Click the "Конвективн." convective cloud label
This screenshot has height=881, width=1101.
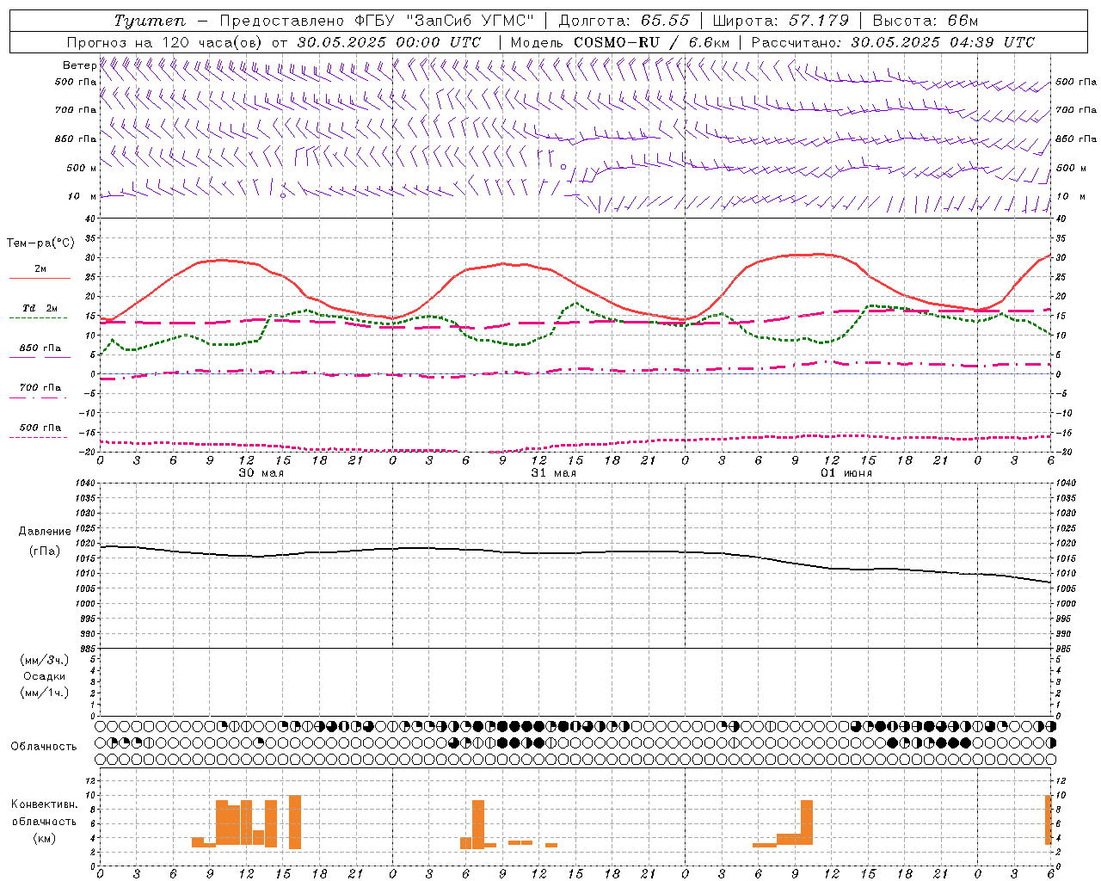coord(45,804)
